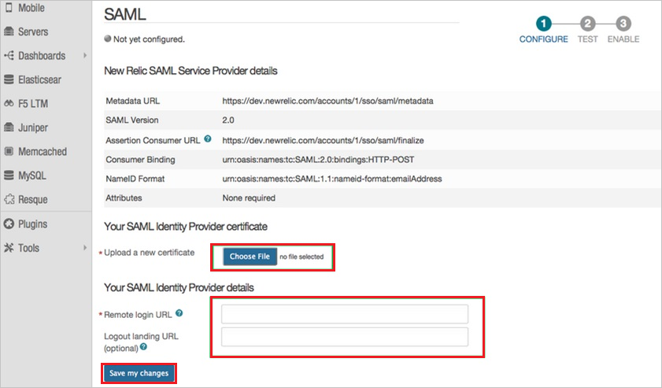Click step 2 circle in wizard
Image resolution: width=662 pixels, height=388 pixels.
[587, 24]
